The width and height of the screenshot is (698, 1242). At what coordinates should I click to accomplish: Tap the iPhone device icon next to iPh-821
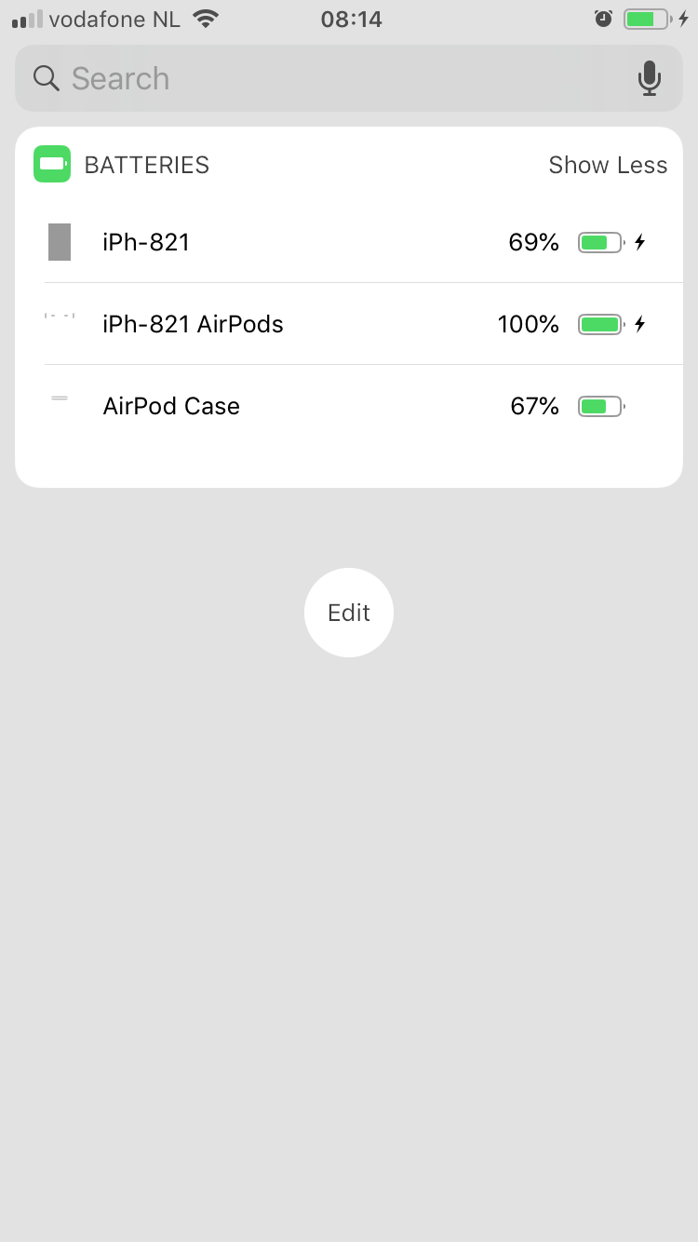tap(60, 242)
